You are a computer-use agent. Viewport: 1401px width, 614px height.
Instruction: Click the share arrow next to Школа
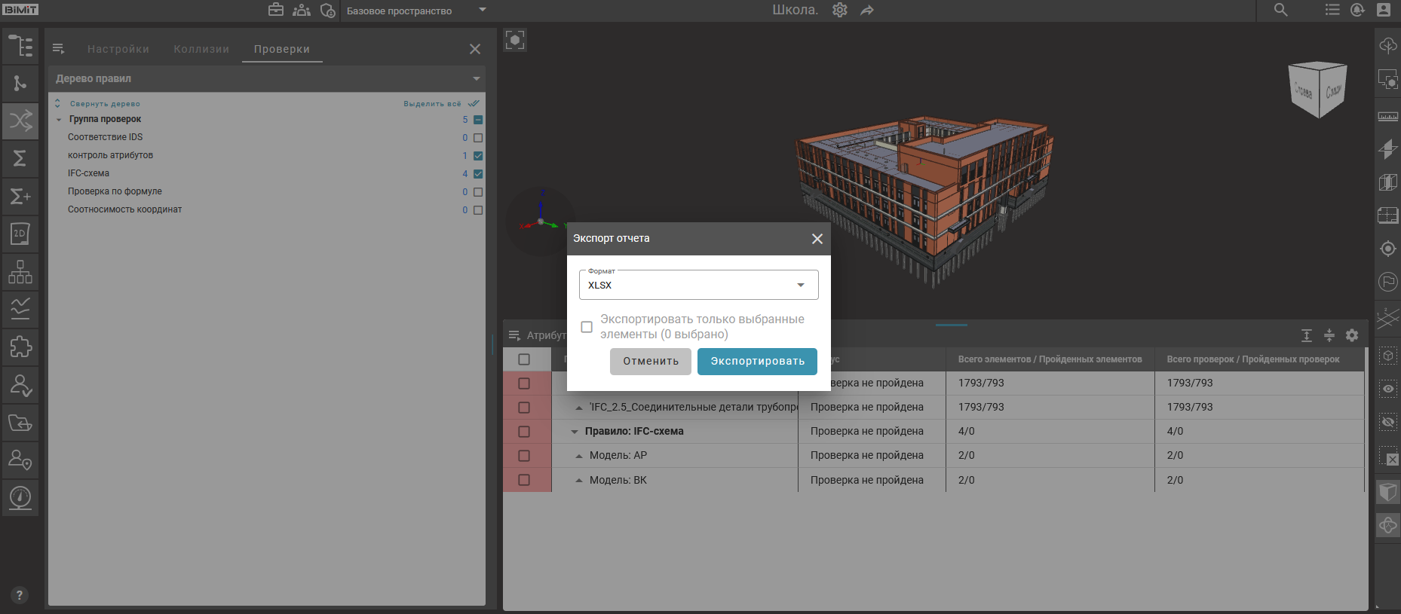[x=867, y=11]
